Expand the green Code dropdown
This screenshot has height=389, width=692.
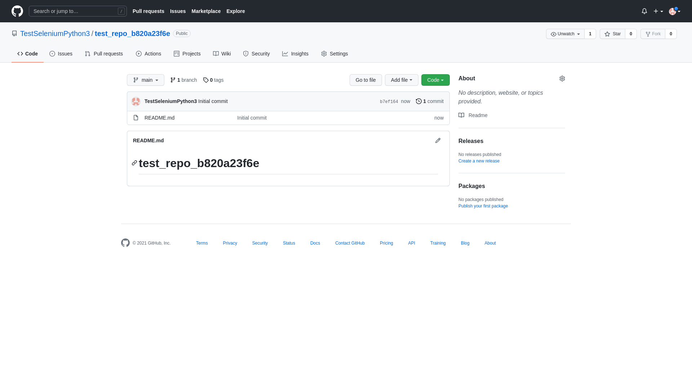pyautogui.click(x=435, y=80)
